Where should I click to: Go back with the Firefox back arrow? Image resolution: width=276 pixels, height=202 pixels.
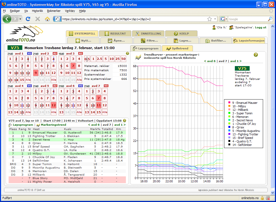7,19
